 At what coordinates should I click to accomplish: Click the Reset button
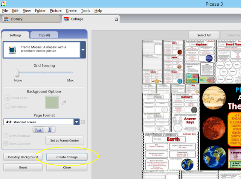pyautogui.click(x=23, y=167)
